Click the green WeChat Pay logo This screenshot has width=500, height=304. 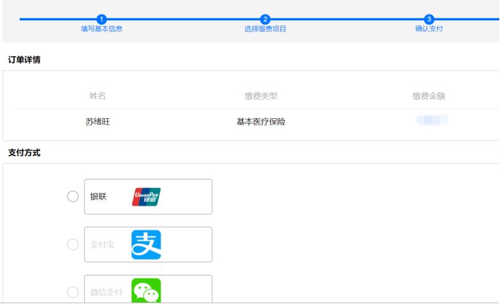tap(146, 291)
